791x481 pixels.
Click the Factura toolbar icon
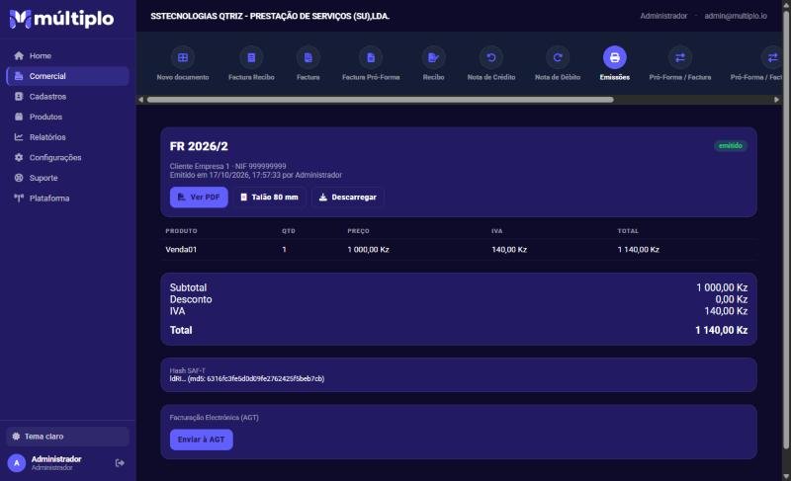click(x=308, y=57)
